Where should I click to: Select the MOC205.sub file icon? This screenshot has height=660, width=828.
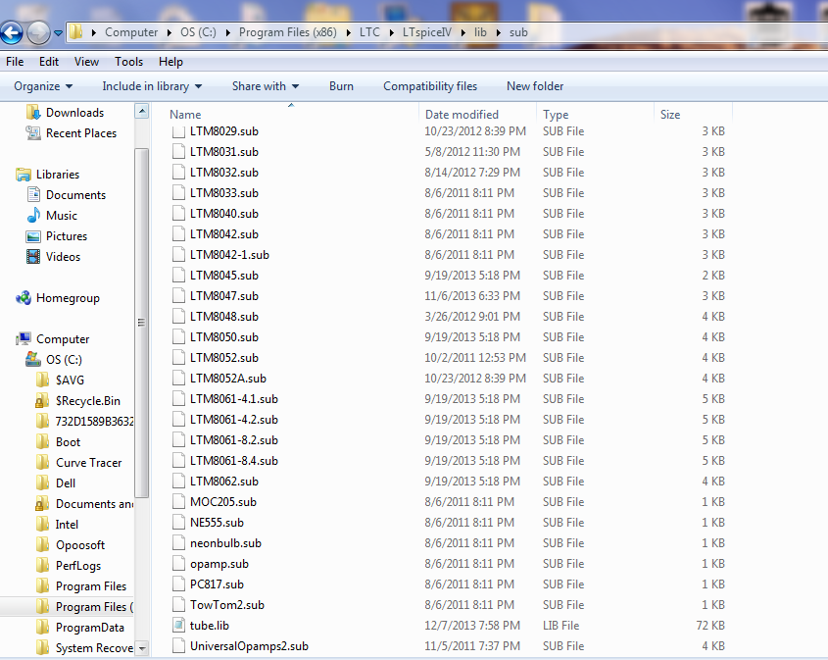[x=178, y=501]
